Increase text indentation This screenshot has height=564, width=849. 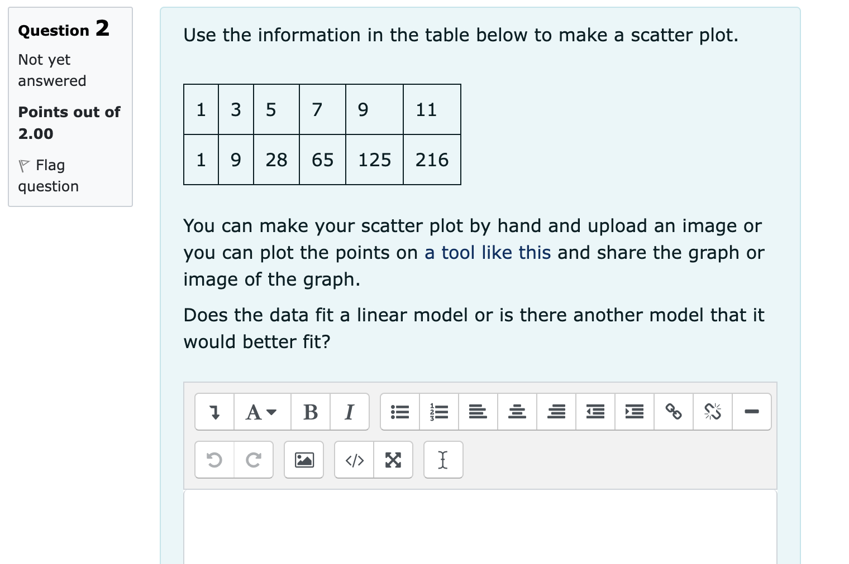pyautogui.click(x=634, y=412)
